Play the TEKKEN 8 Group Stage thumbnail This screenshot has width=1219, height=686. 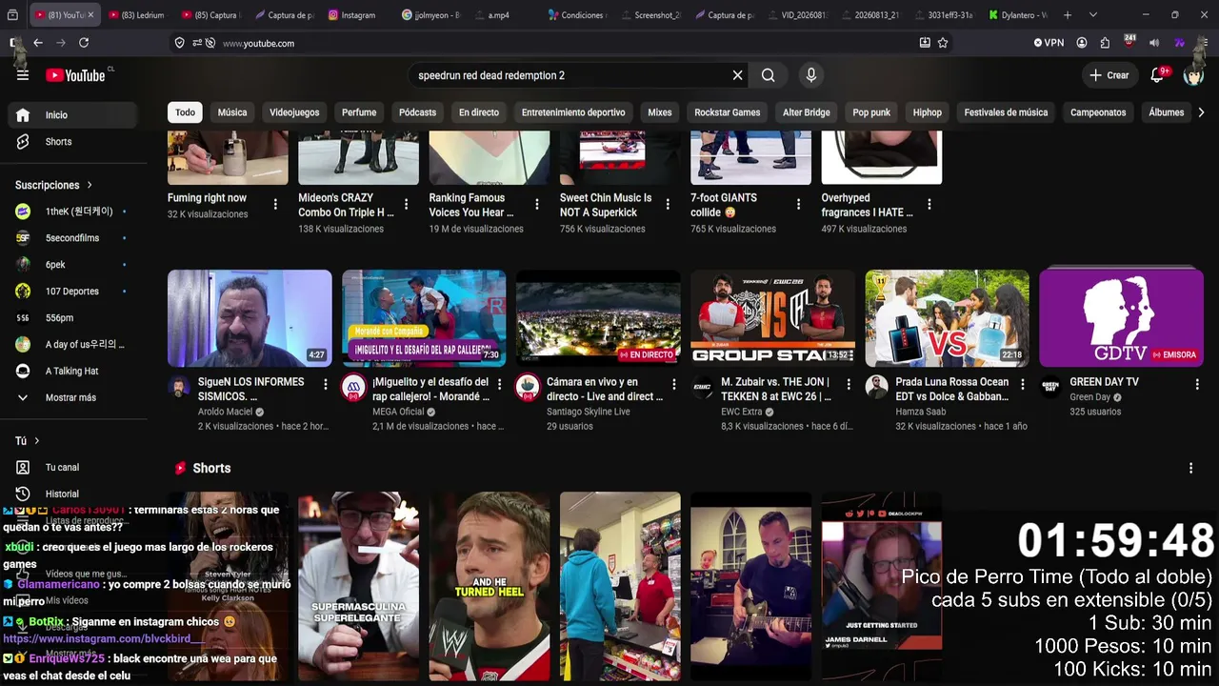point(772,318)
